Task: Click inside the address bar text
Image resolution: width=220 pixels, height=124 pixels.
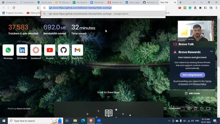Action: point(80,8)
